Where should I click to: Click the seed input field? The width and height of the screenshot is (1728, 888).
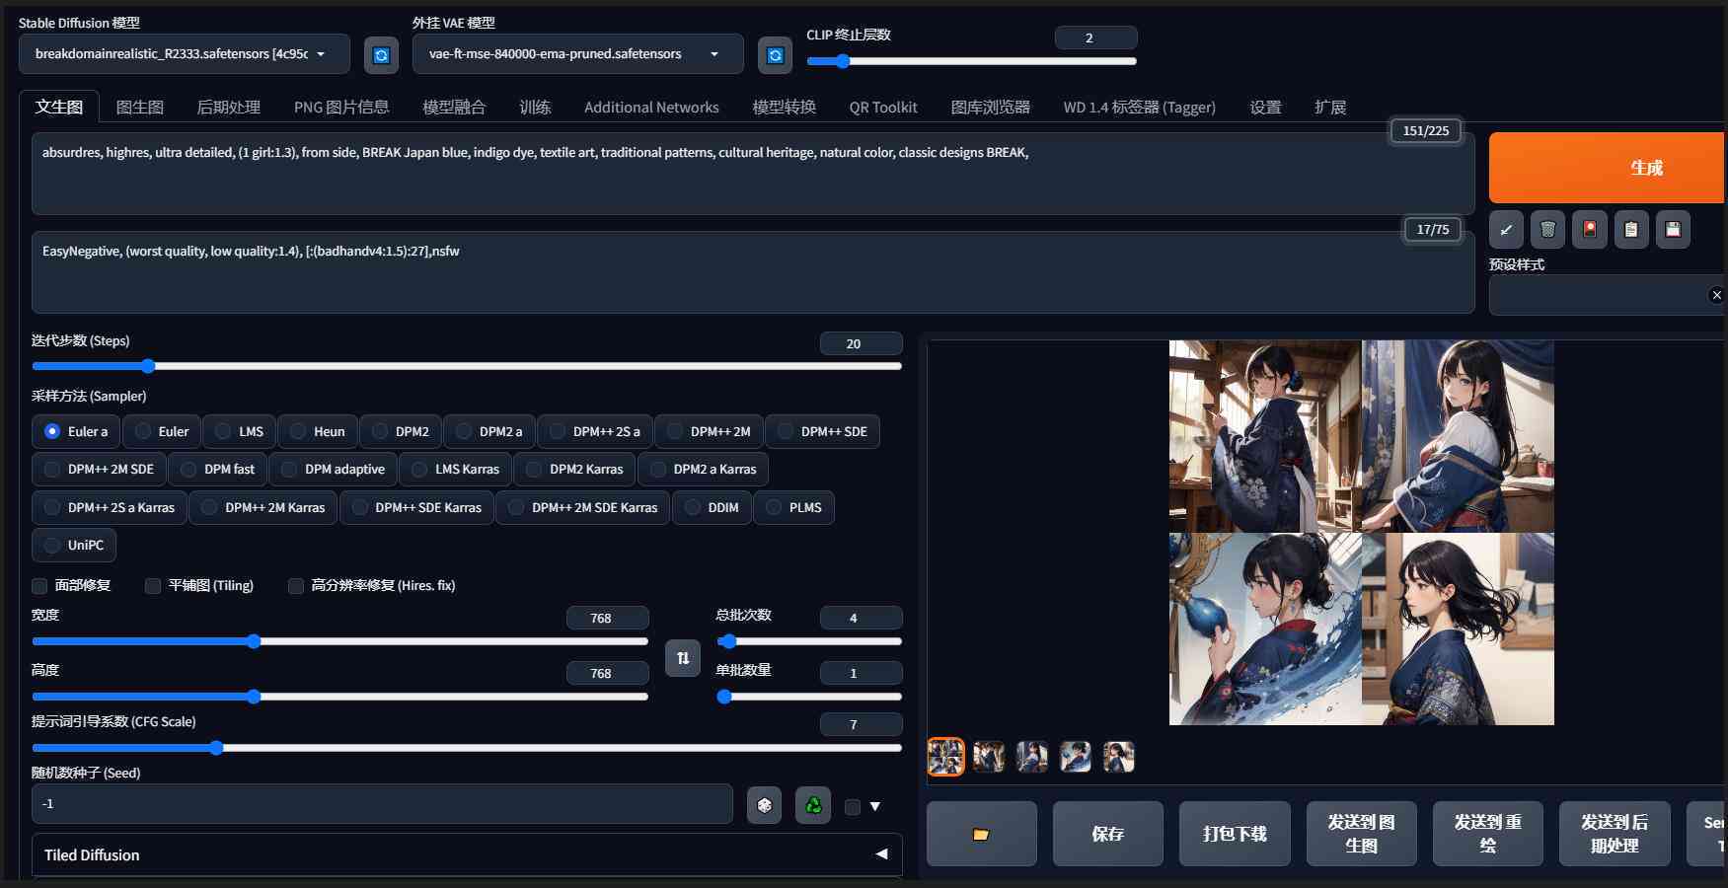point(382,804)
